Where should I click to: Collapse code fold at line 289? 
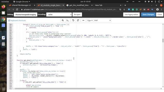13,39
